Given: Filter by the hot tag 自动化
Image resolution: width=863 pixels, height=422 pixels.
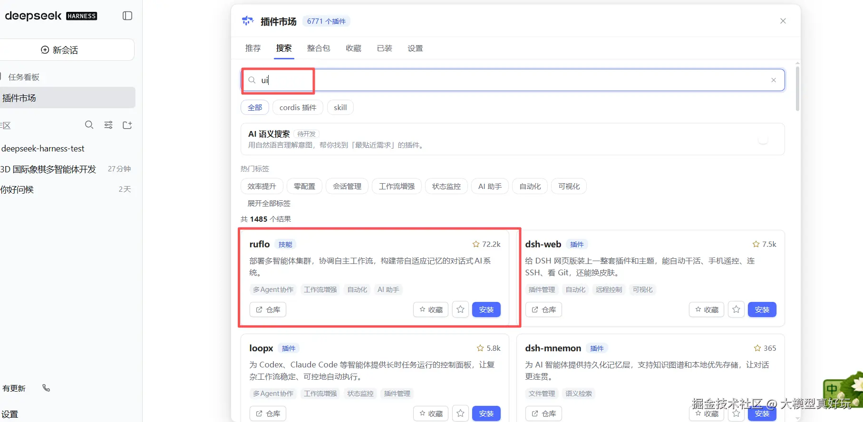Looking at the screenshot, I should click(x=530, y=186).
